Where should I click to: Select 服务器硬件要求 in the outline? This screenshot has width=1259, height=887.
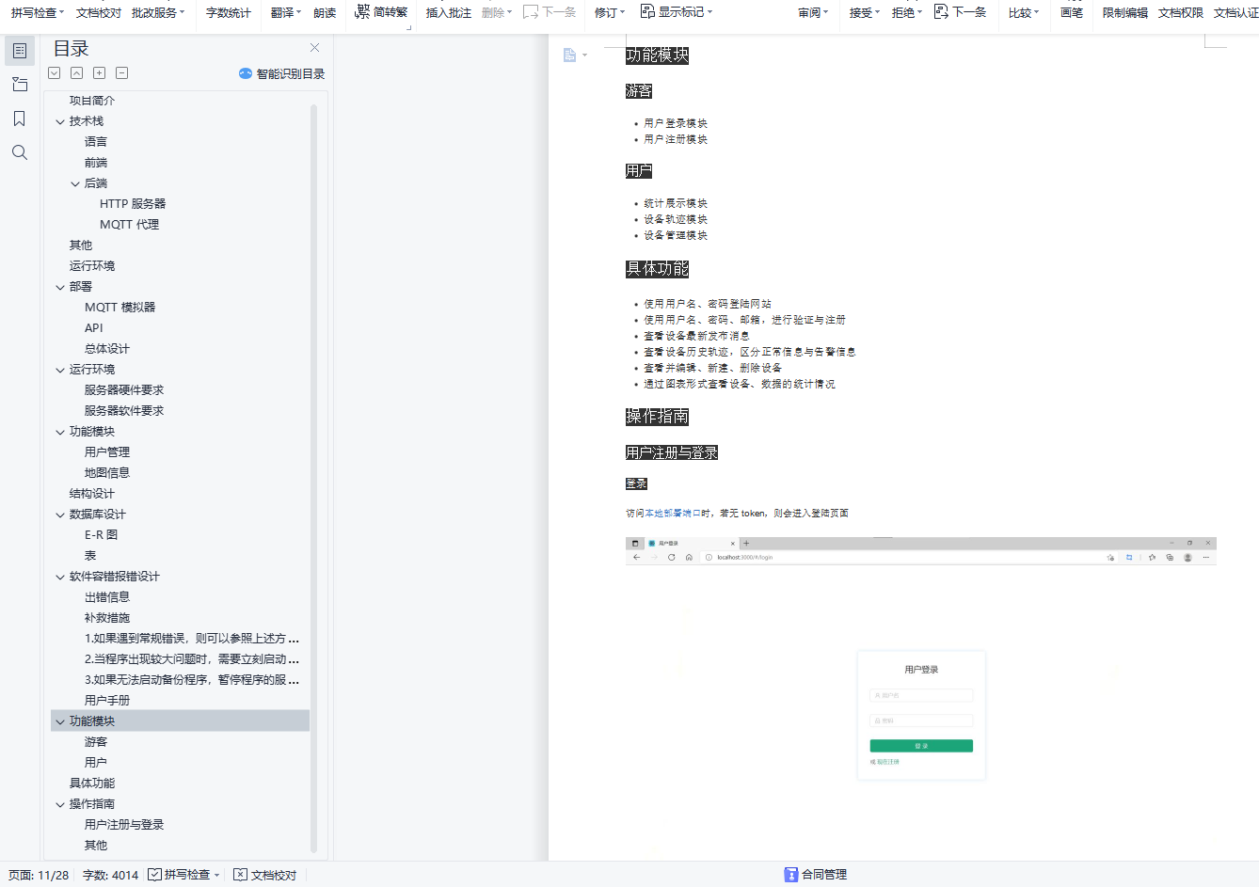click(124, 390)
